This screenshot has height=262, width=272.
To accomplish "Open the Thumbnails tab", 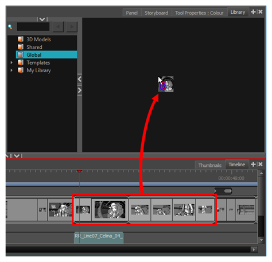I will 210,165.
